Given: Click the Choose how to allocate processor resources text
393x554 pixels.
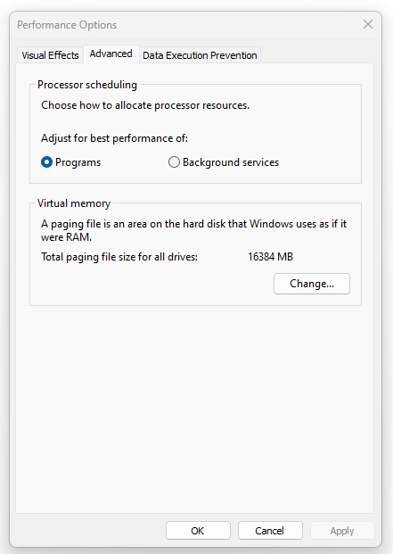Looking at the screenshot, I should [x=145, y=105].
